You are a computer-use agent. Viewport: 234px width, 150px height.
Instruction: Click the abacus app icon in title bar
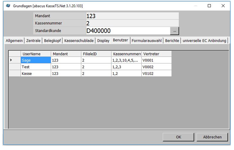8,6
